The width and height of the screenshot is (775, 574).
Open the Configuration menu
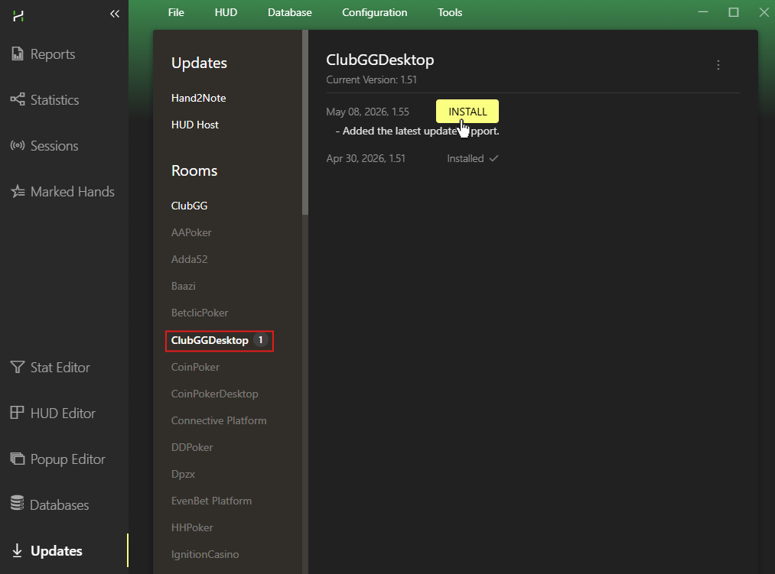pyautogui.click(x=375, y=12)
